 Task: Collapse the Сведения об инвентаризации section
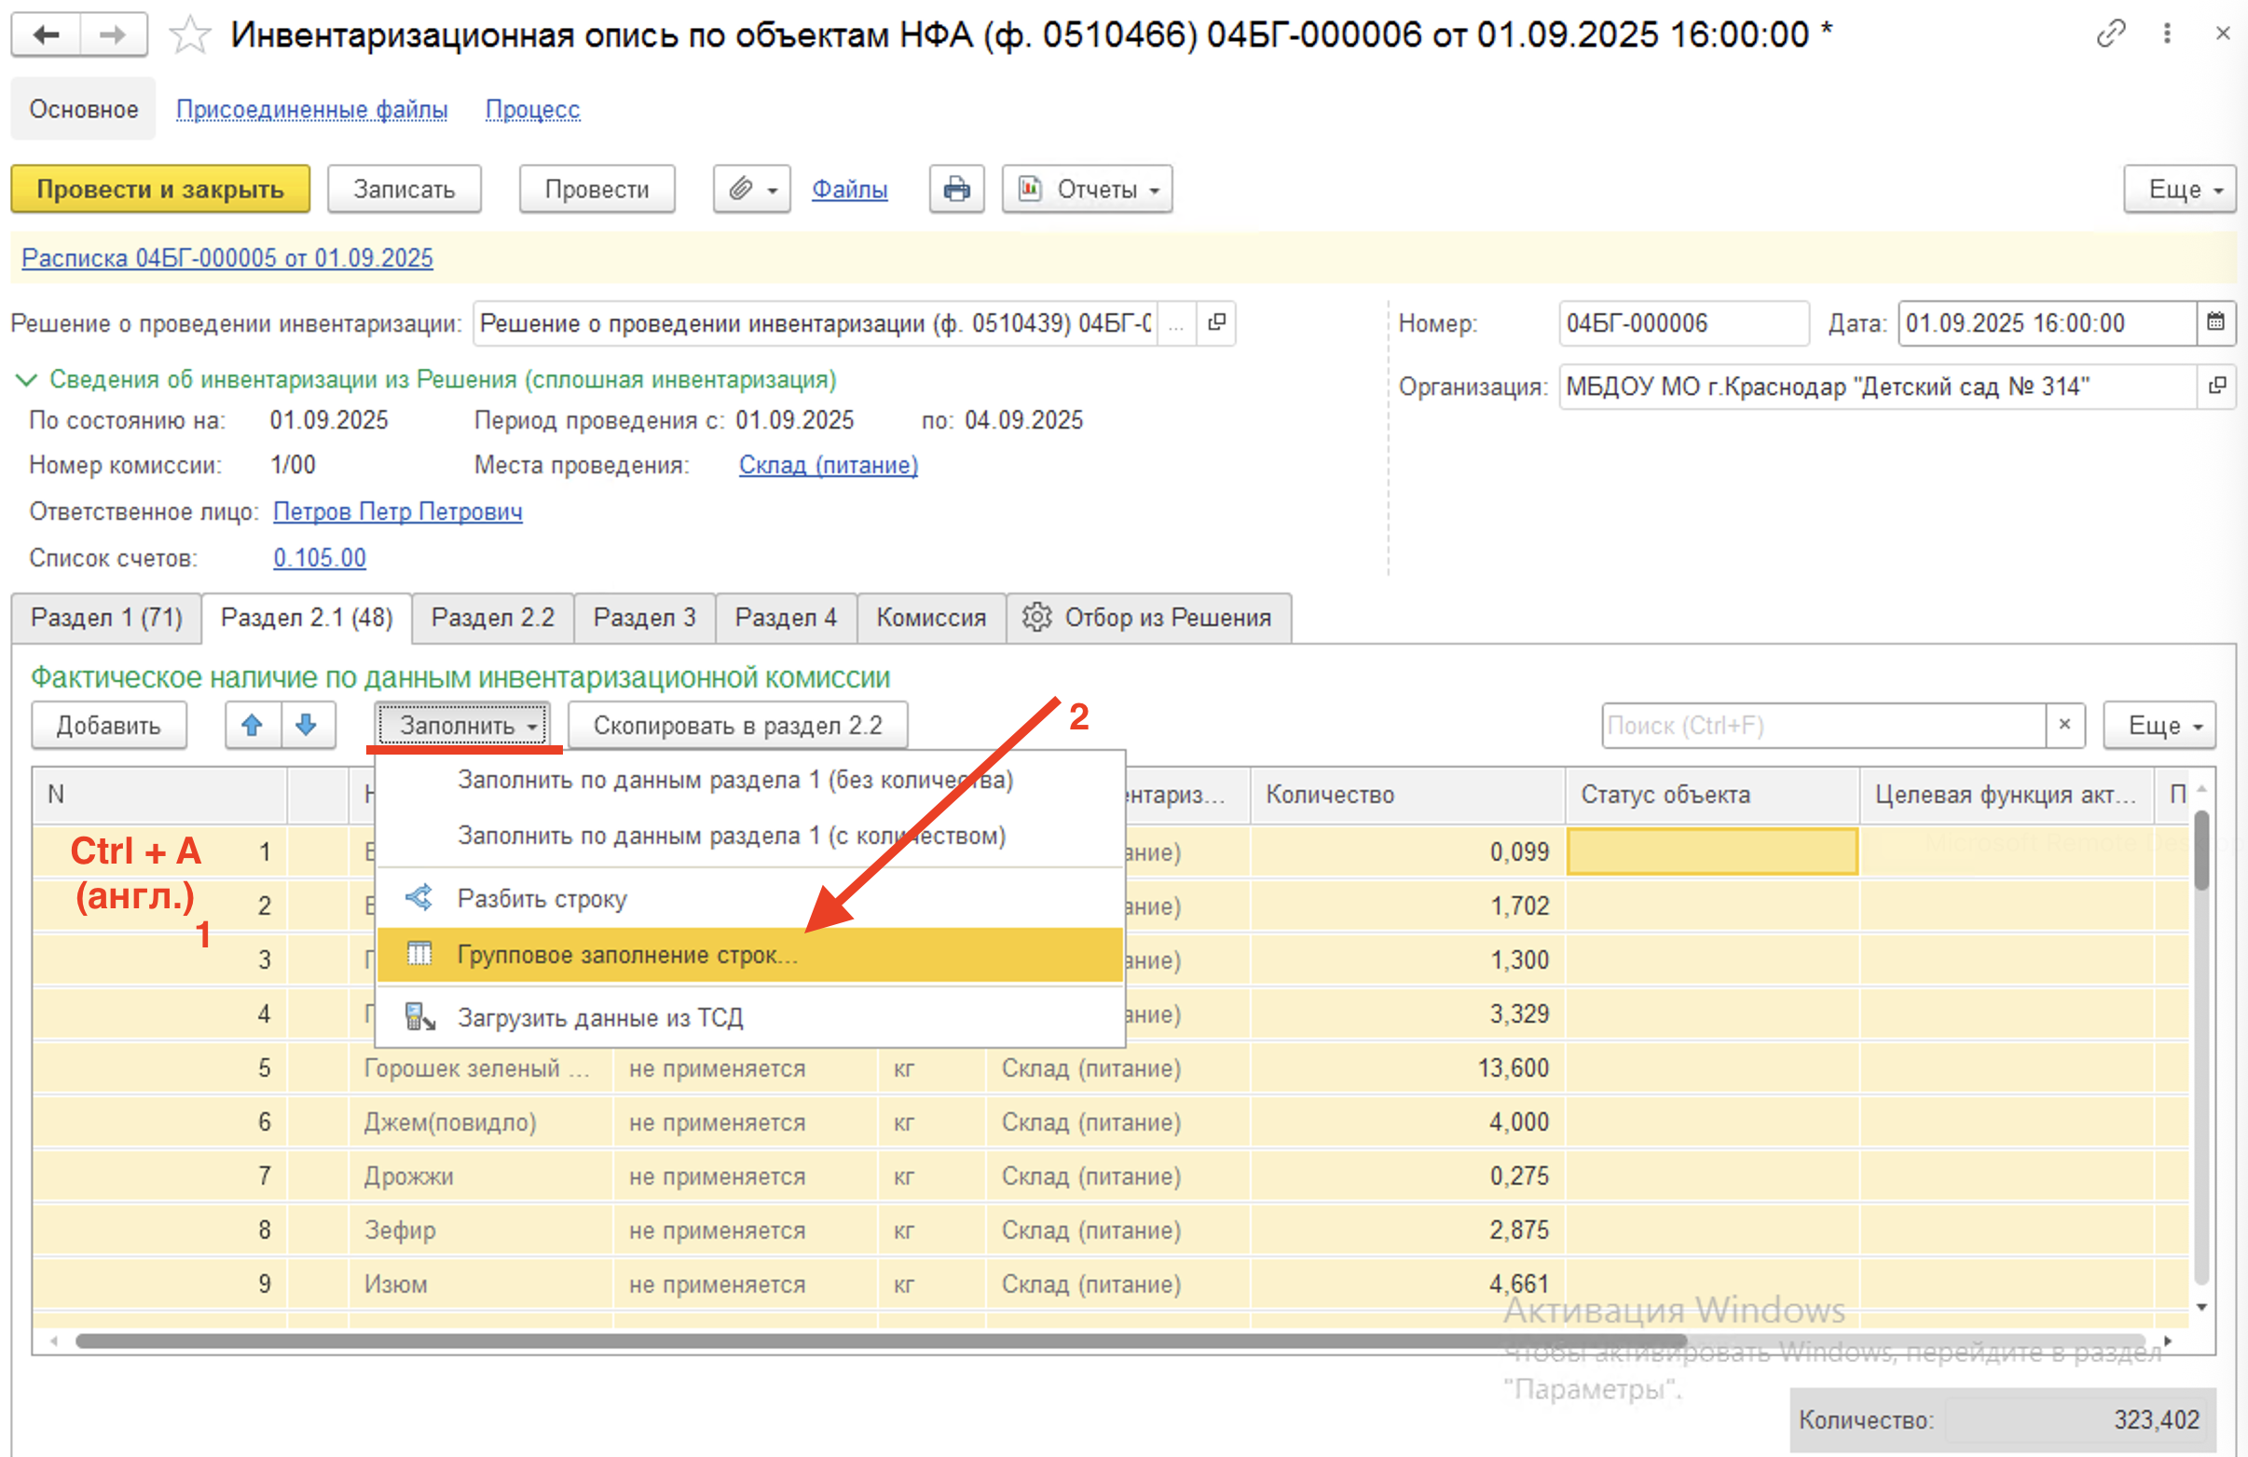pos(26,379)
